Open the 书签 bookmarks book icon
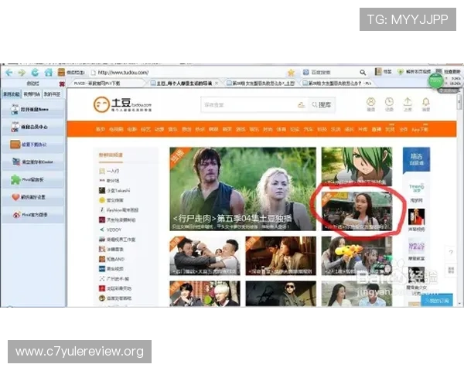The height and width of the screenshot is (371, 464). (x=384, y=72)
